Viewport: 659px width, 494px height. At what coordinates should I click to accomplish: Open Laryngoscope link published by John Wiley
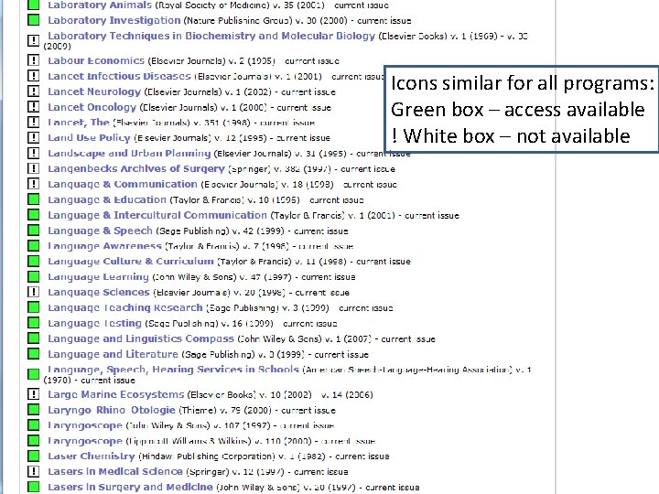(x=85, y=425)
